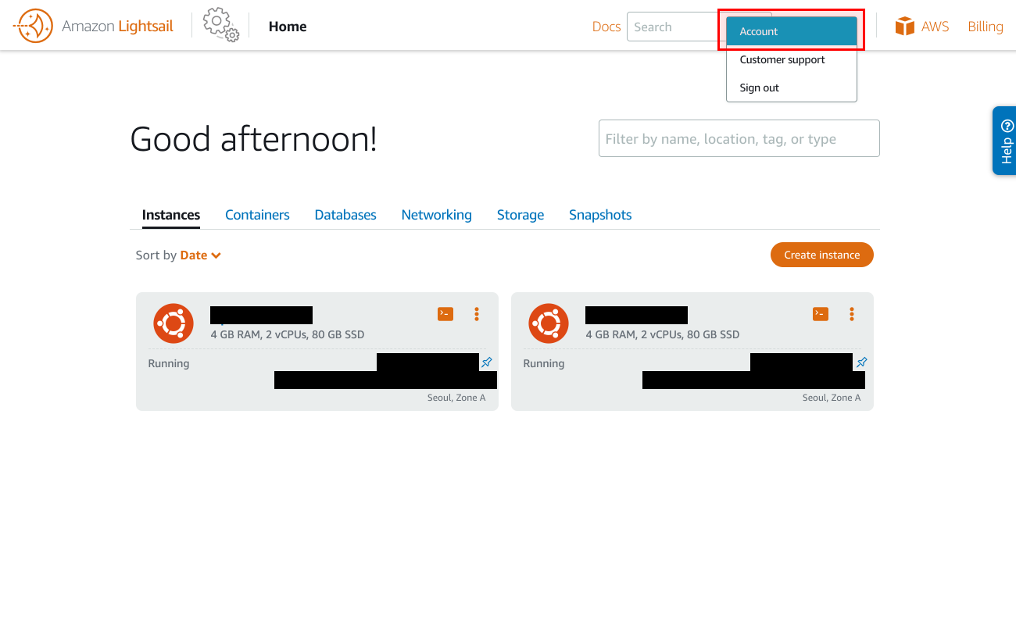Open the Databases tab
1016x625 pixels.
[x=345, y=215]
